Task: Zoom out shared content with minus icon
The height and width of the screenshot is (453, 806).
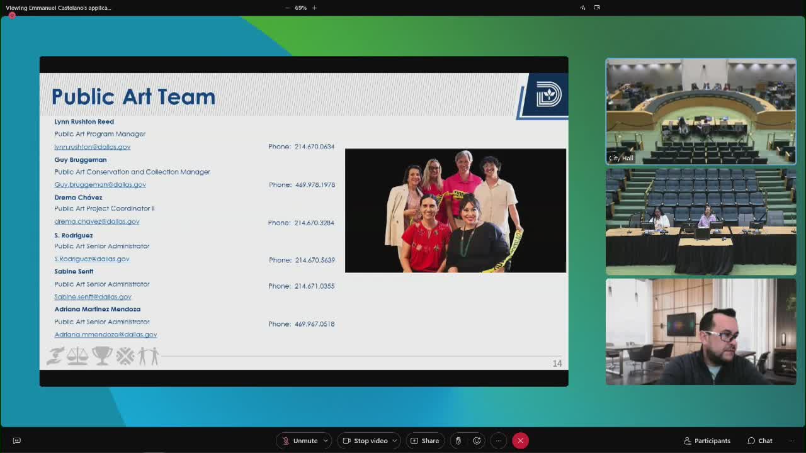Action: (x=287, y=8)
